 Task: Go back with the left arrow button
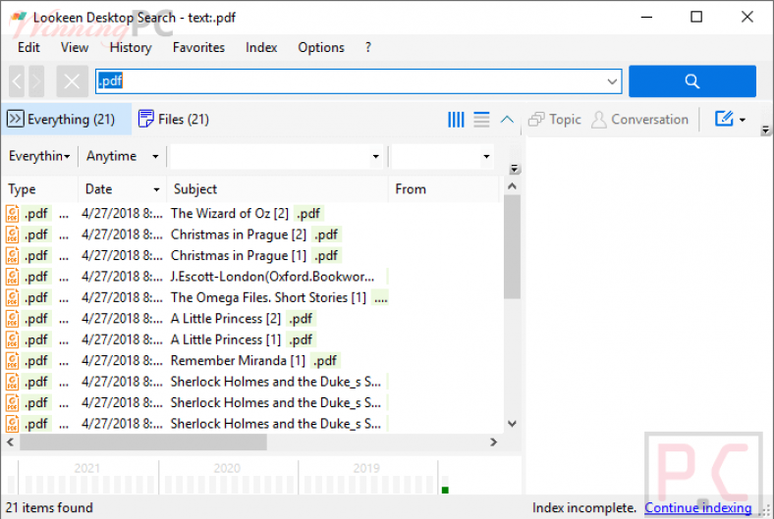(x=18, y=81)
